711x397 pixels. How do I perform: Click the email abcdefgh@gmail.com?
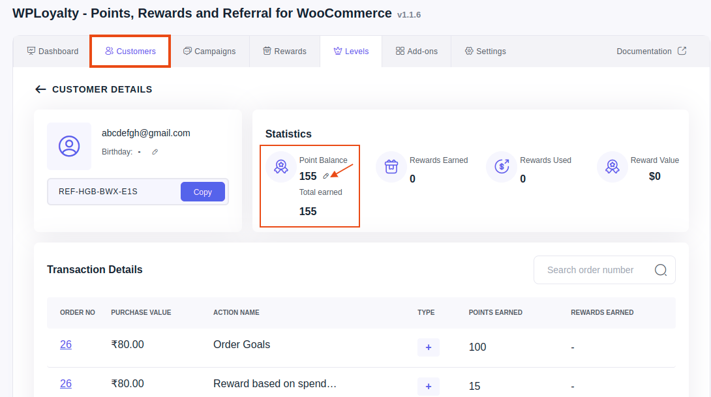(146, 133)
